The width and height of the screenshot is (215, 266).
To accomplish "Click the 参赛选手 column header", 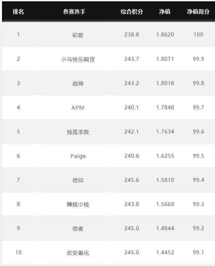I will (x=74, y=12).
